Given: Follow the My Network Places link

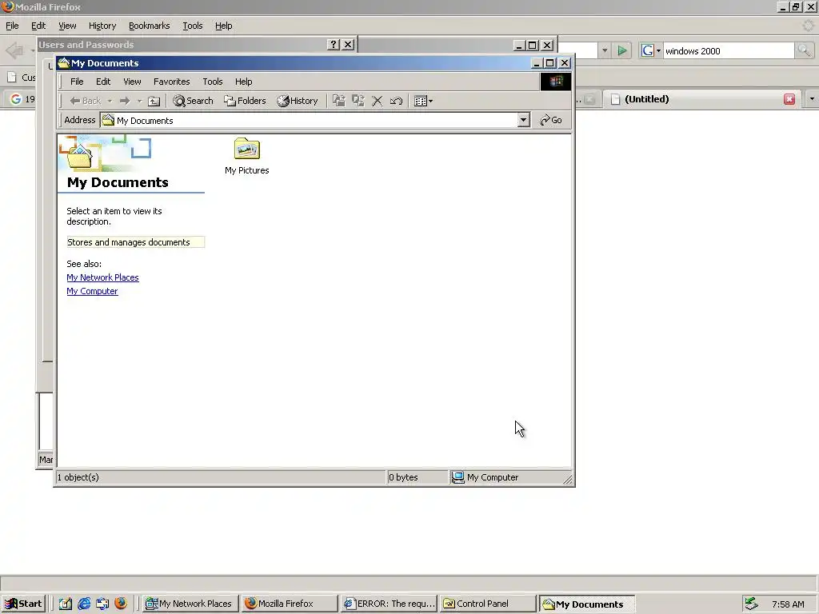Looking at the screenshot, I should click(102, 277).
